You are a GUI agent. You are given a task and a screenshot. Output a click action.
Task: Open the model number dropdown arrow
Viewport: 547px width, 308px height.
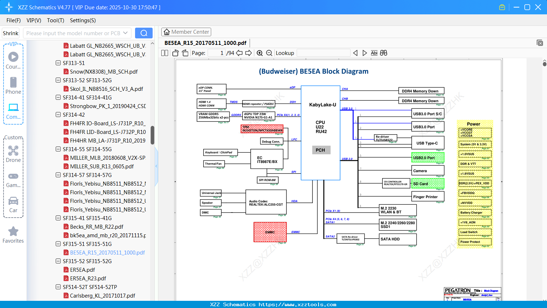tap(125, 33)
